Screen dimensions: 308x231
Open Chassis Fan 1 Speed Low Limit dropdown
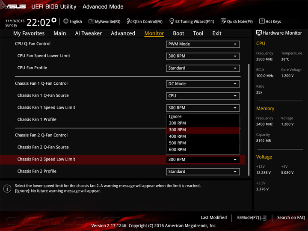point(203,108)
